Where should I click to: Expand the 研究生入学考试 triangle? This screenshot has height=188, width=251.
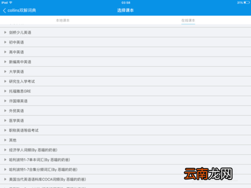(x=6, y=81)
